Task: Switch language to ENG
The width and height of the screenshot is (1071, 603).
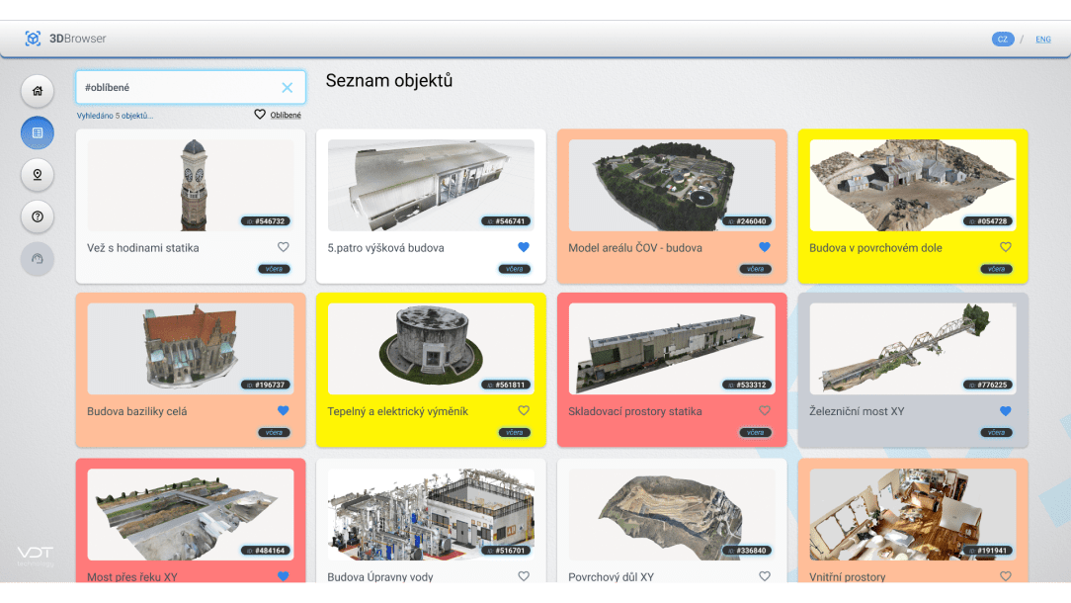Action: (1043, 40)
